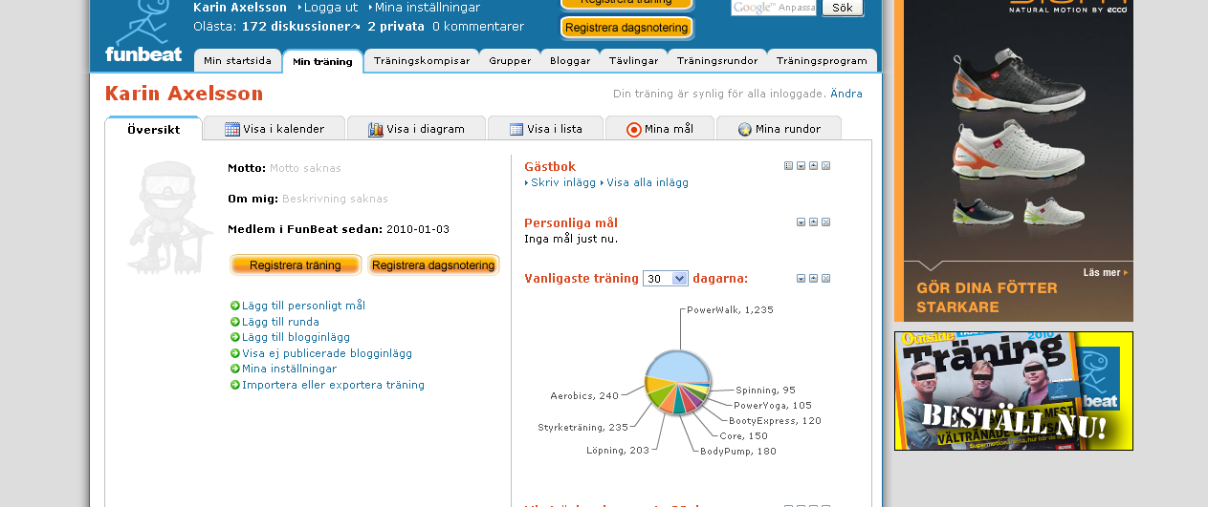Move the Vanligaste träning widget up
This screenshot has width=1208, height=507.
point(813,279)
